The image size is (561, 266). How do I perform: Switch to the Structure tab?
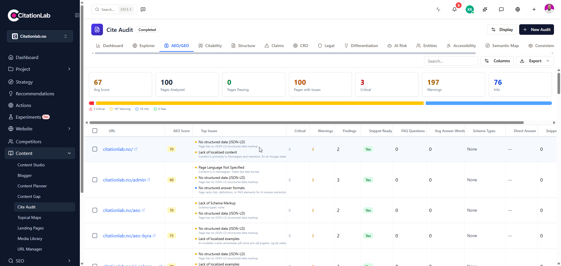click(x=243, y=46)
